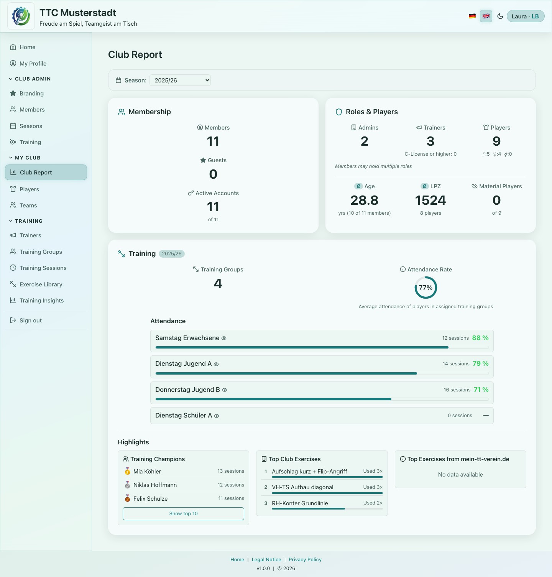This screenshot has height=577, width=552.
Task: Go to Home in the sidebar
Action: pyautogui.click(x=46, y=47)
